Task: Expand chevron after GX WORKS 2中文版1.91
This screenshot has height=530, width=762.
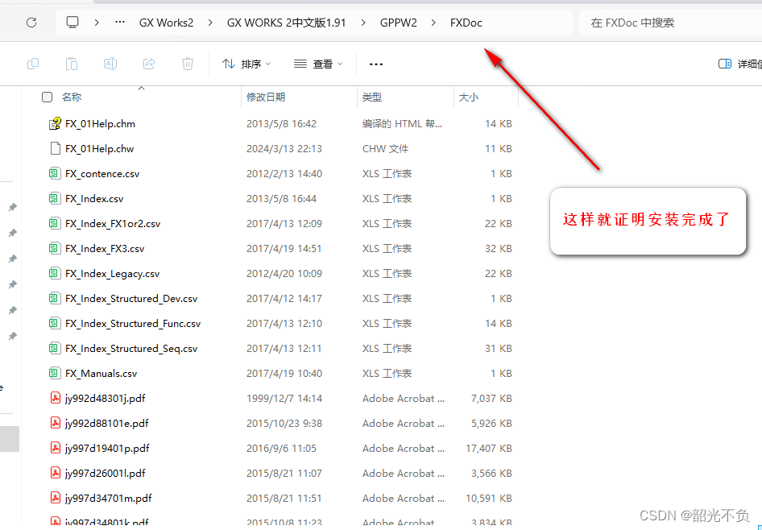Action: [x=363, y=23]
